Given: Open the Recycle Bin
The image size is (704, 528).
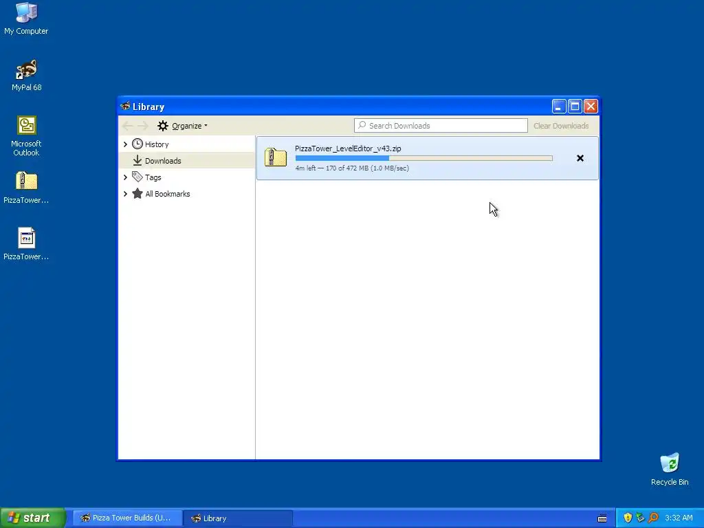Looking at the screenshot, I should point(670,469).
